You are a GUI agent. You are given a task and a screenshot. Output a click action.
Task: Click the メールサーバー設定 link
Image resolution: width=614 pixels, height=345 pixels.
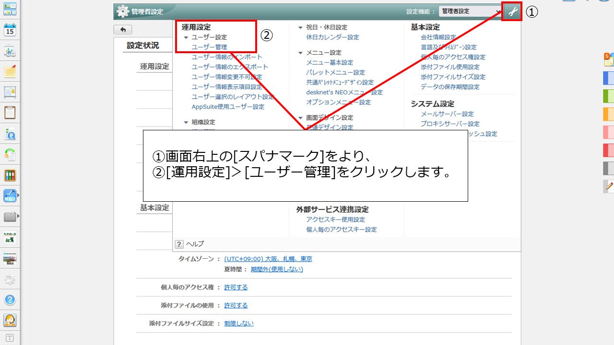pyautogui.click(x=447, y=114)
